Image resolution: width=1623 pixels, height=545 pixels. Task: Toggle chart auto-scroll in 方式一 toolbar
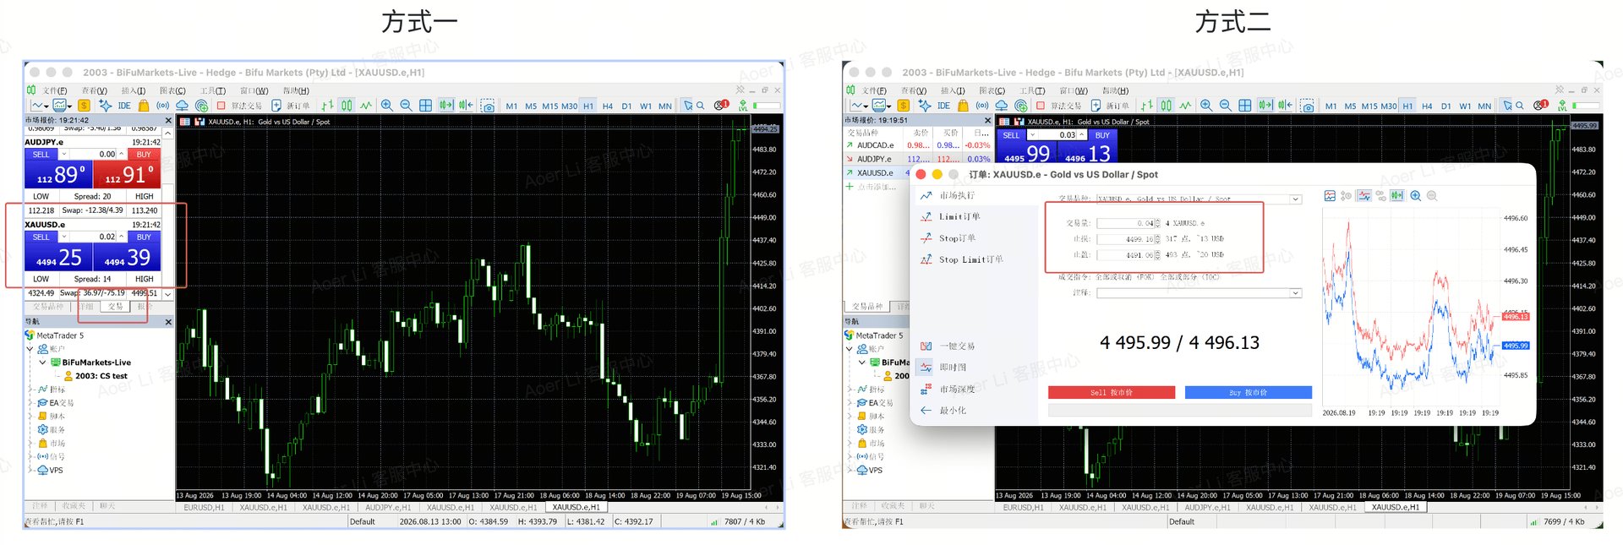pyautogui.click(x=445, y=106)
